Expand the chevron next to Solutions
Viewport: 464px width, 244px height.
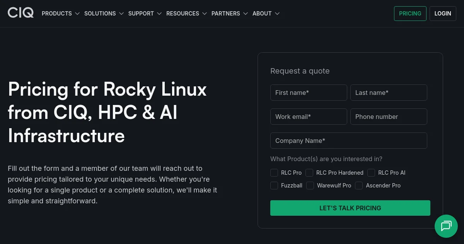pyautogui.click(x=121, y=14)
